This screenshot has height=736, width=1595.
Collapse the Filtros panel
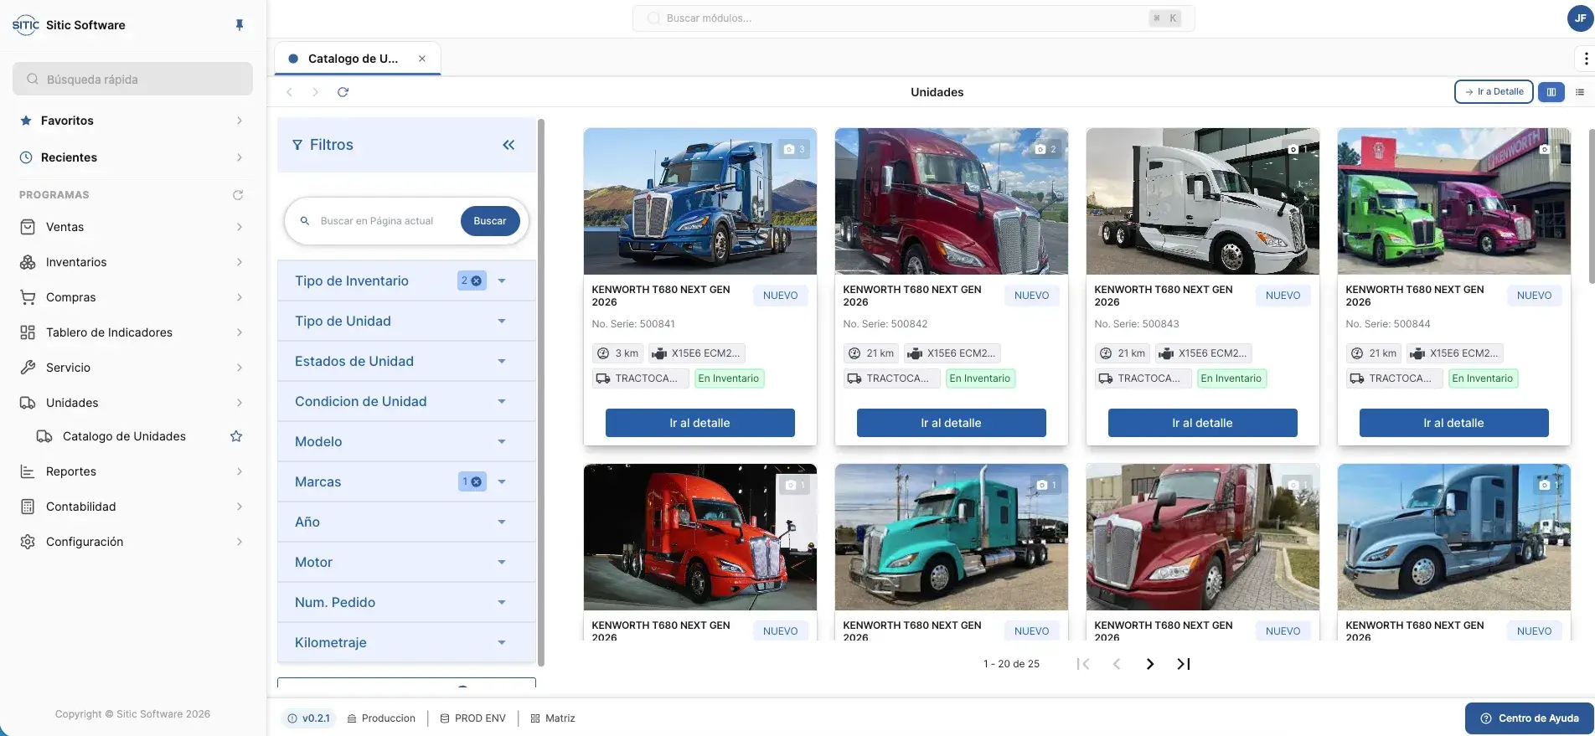pyautogui.click(x=508, y=145)
